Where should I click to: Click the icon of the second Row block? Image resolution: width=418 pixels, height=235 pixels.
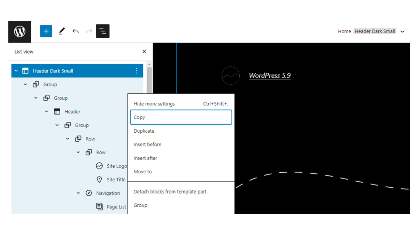coord(89,152)
